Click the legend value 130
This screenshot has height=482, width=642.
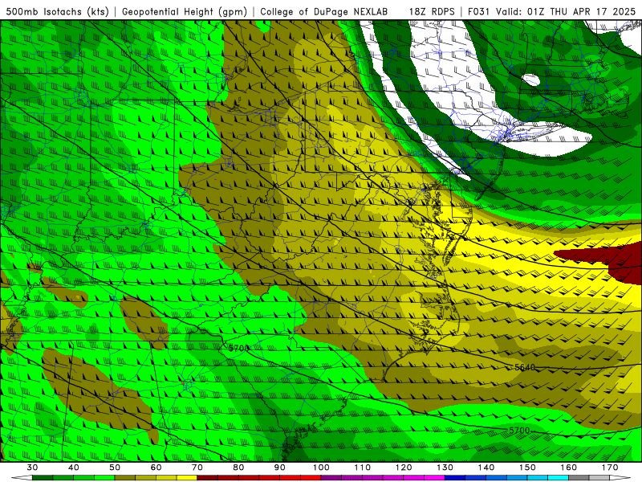[445, 468]
